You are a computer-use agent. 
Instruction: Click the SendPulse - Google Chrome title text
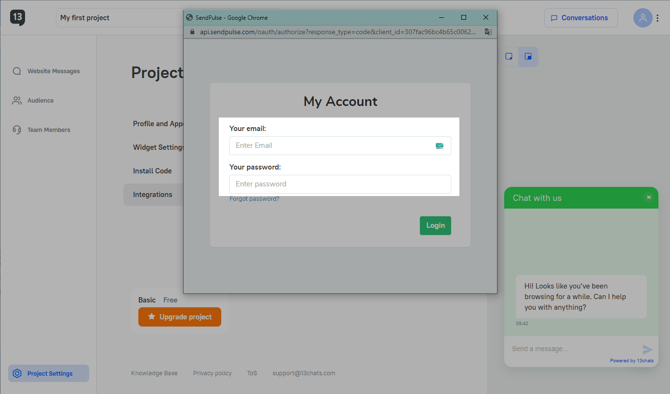coord(231,18)
